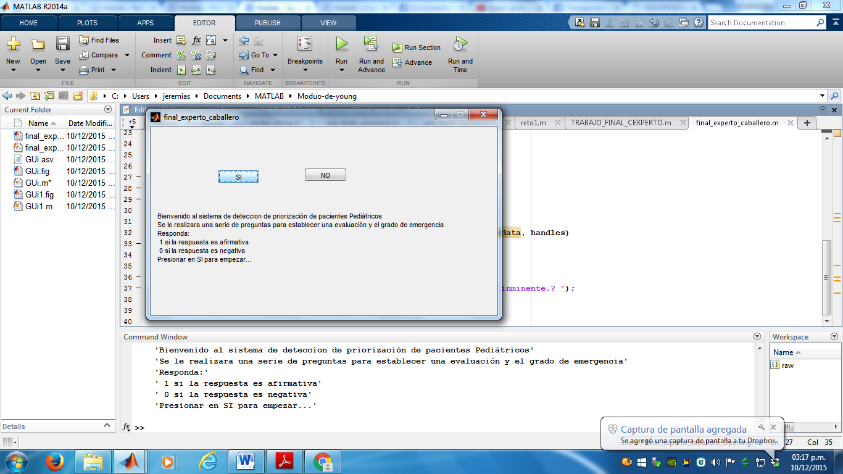Click the Increase Indent icon
The height and width of the screenshot is (474, 843).
(x=196, y=70)
